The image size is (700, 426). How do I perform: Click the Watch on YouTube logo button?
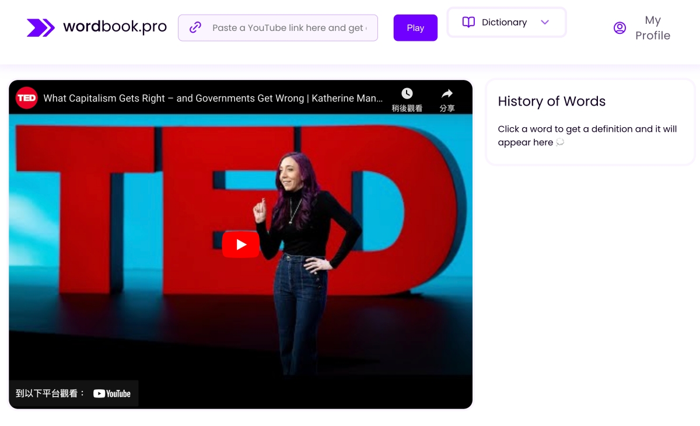pyautogui.click(x=111, y=394)
